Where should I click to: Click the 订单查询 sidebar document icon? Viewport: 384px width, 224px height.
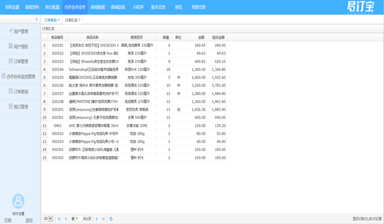11,91
